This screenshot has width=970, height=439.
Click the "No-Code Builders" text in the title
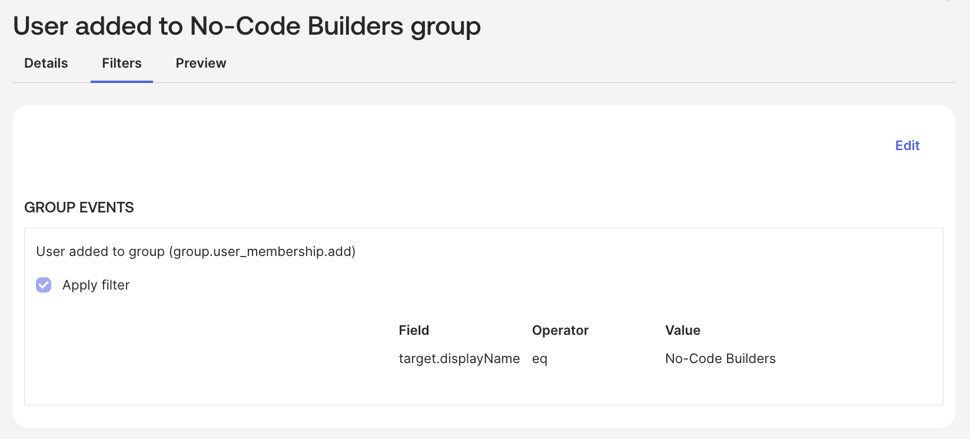coord(297,26)
